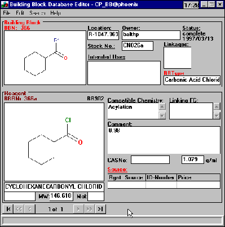Select Acylation in Compatible Chemistry list

120,107
